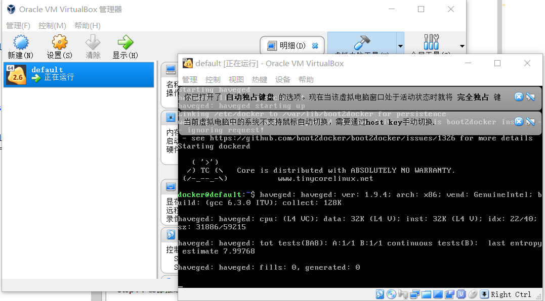Image resolution: width=545 pixels, height=301 pixels.
Task: Maximize the default VM window
Action: [x=497, y=63]
